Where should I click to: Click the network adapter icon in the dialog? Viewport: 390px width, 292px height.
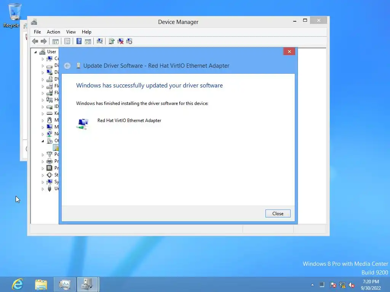(x=83, y=124)
